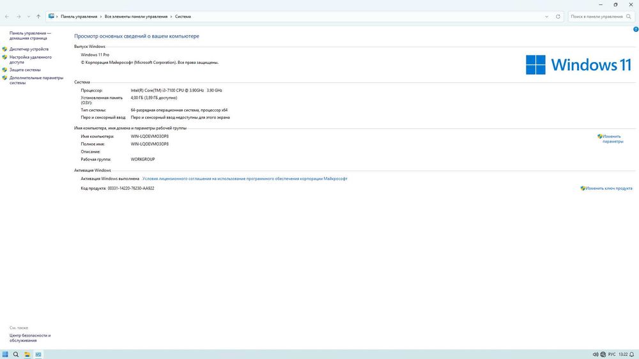The image size is (639, 359).
Task: Click 'Изменить параметры' link
Action: click(x=613, y=139)
